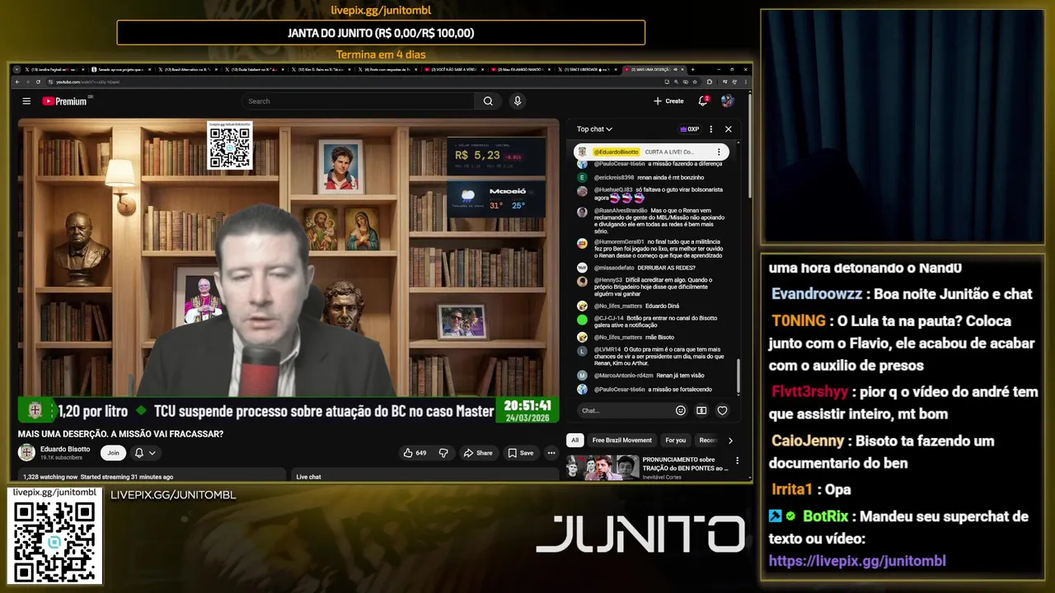Open pinned message options for EduardoBisotto
Viewport: 1055px width, 593px height.
[x=719, y=152]
